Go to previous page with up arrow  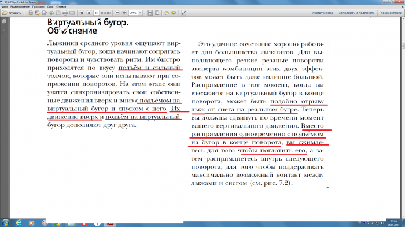click(82, 13)
